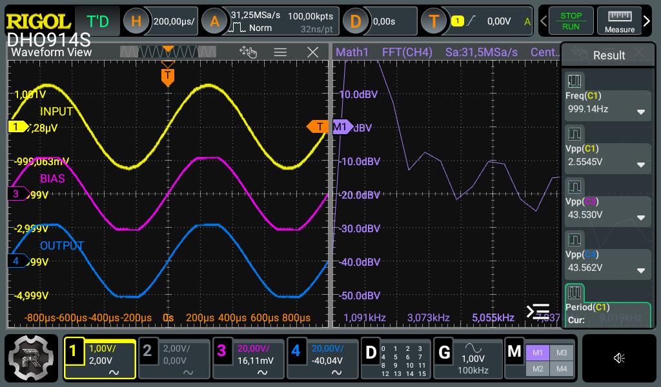Open the Rigol gear settings icon

(31, 358)
